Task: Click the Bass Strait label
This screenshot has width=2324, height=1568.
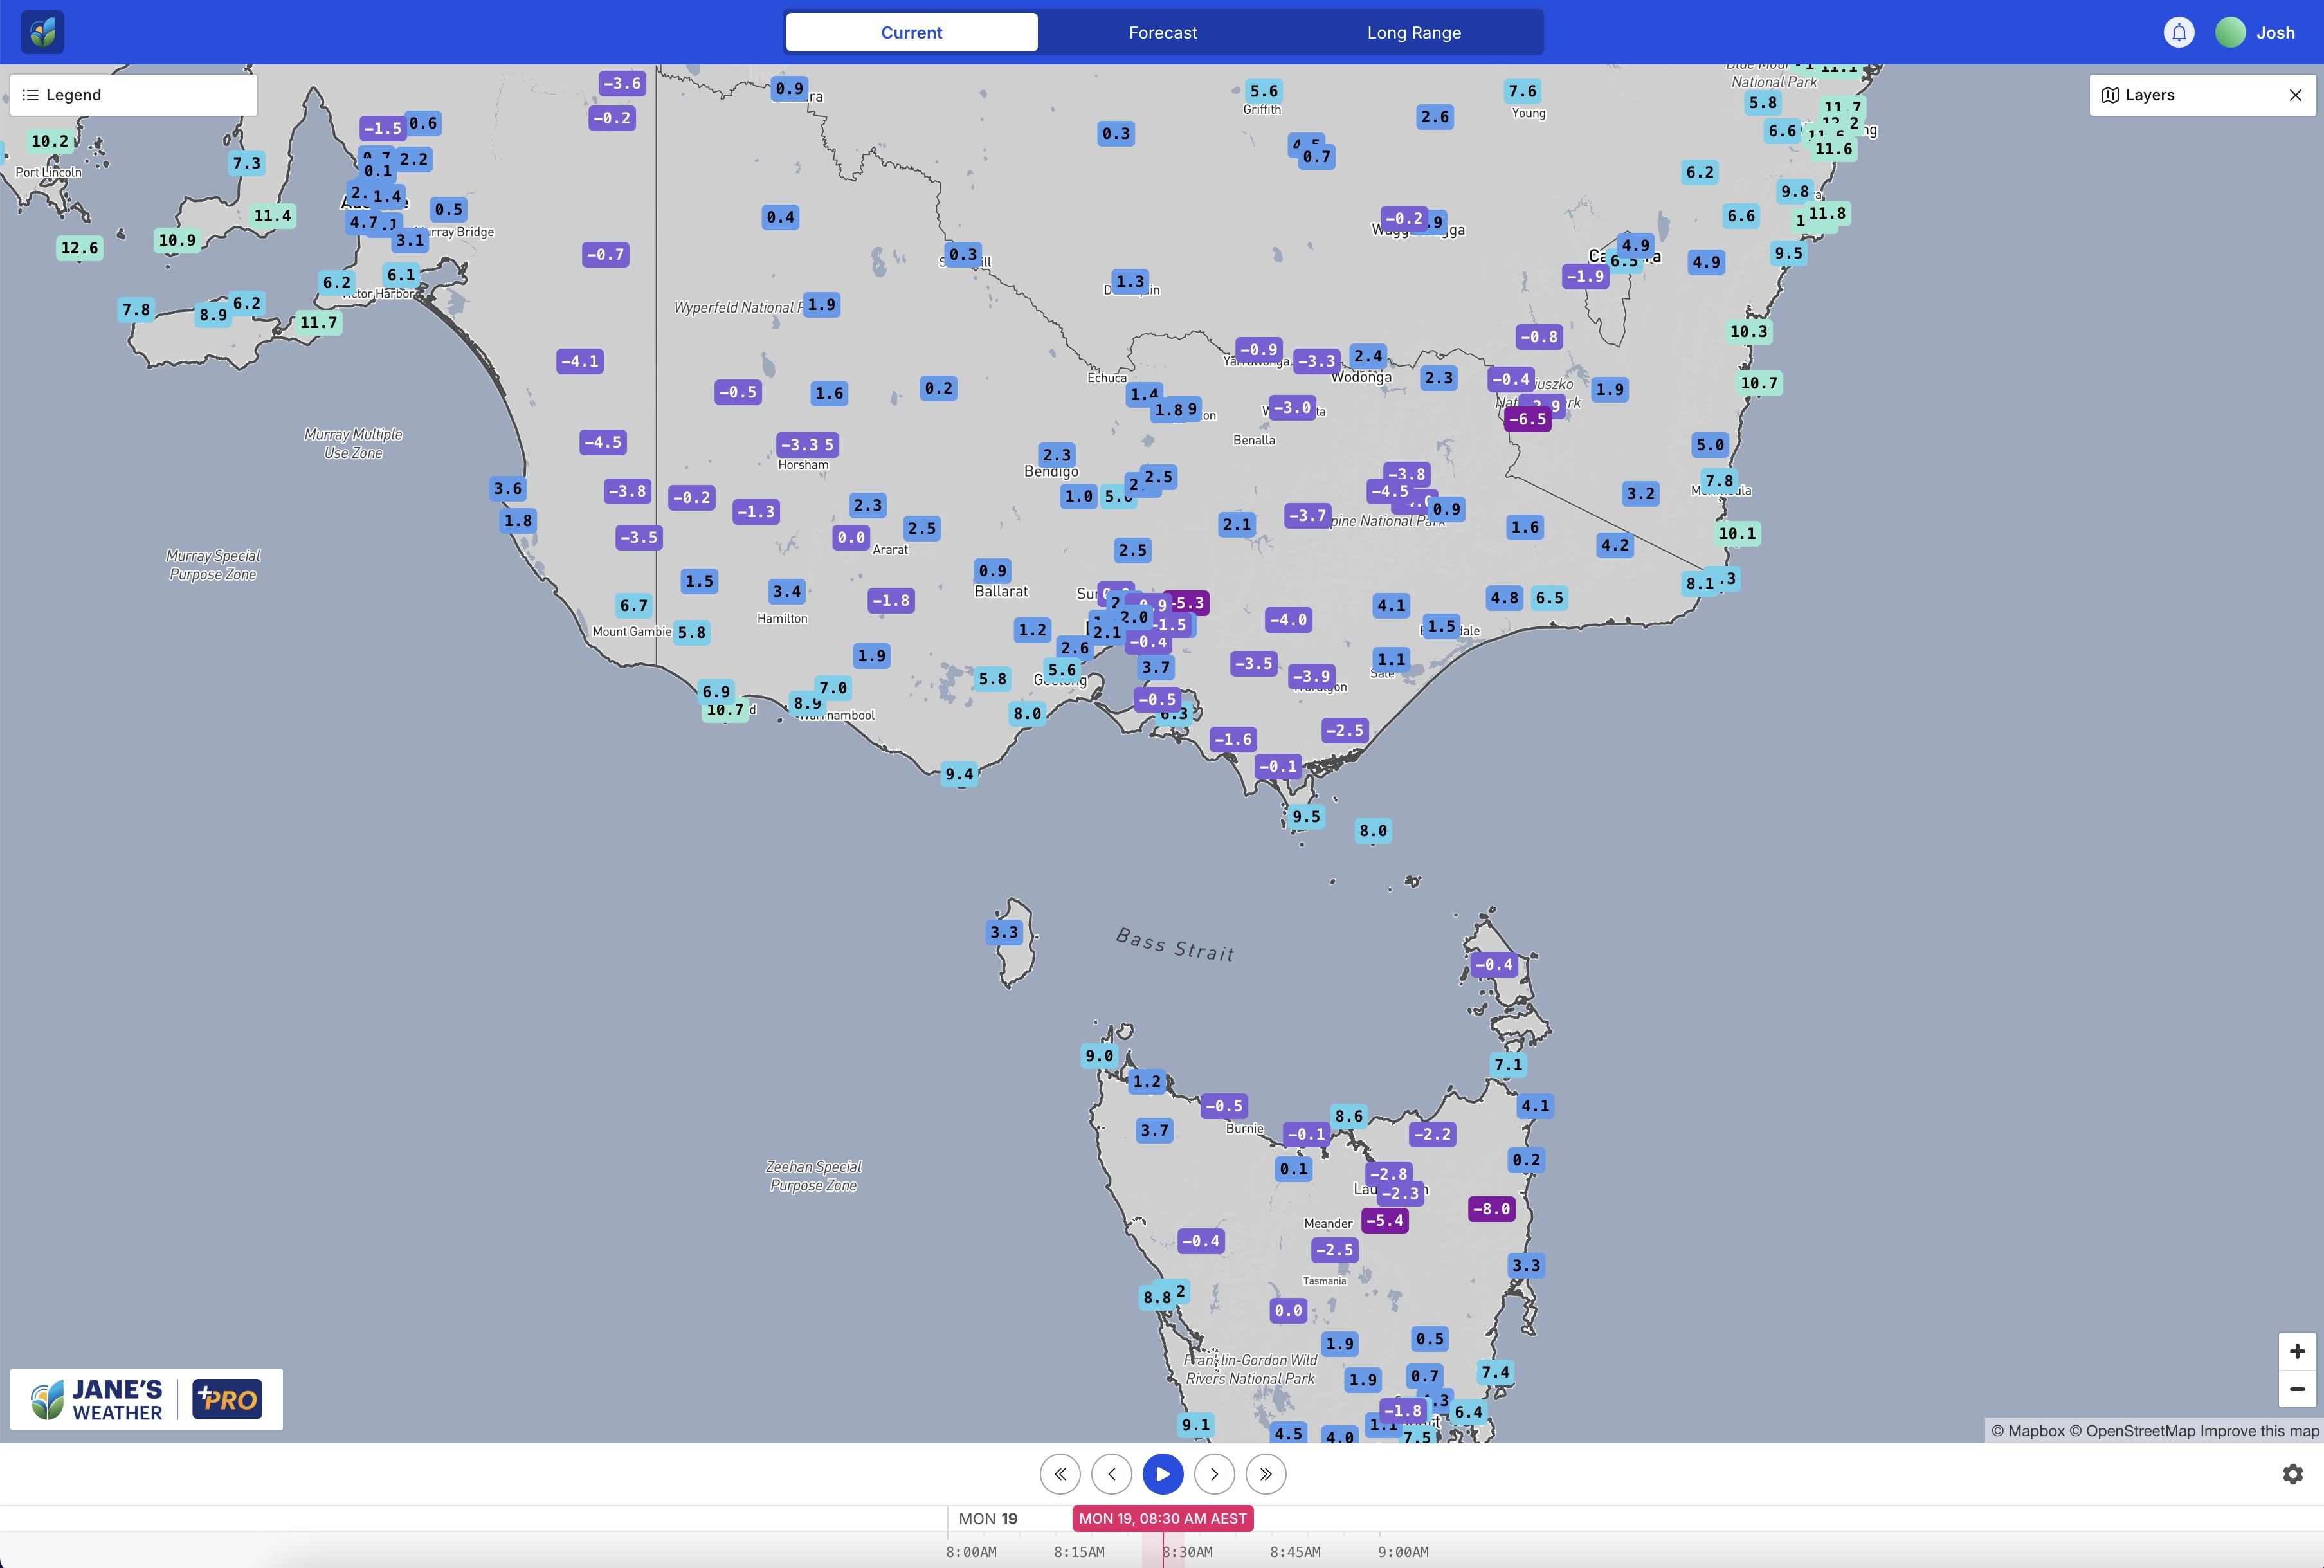Action: click(x=1176, y=945)
